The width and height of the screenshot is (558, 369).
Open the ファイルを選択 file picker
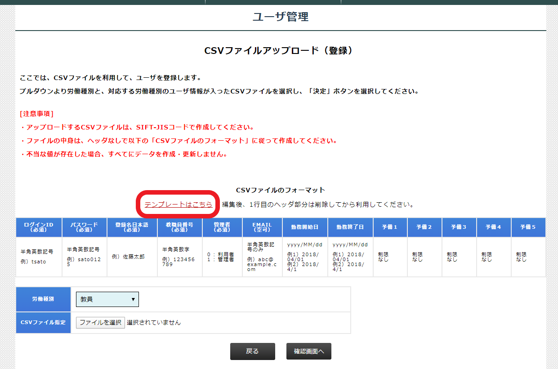click(100, 323)
